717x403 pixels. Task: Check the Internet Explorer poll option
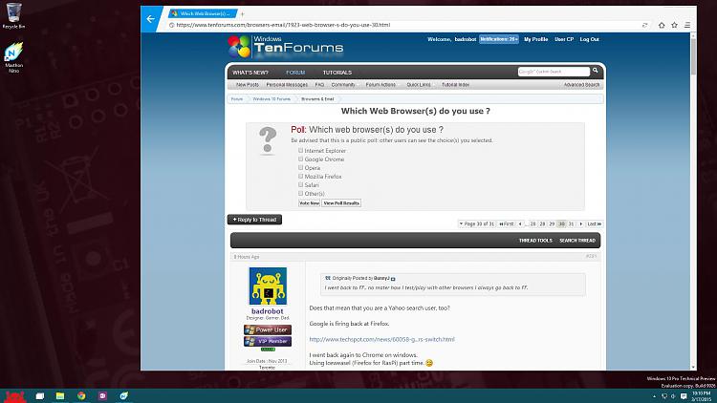point(300,150)
